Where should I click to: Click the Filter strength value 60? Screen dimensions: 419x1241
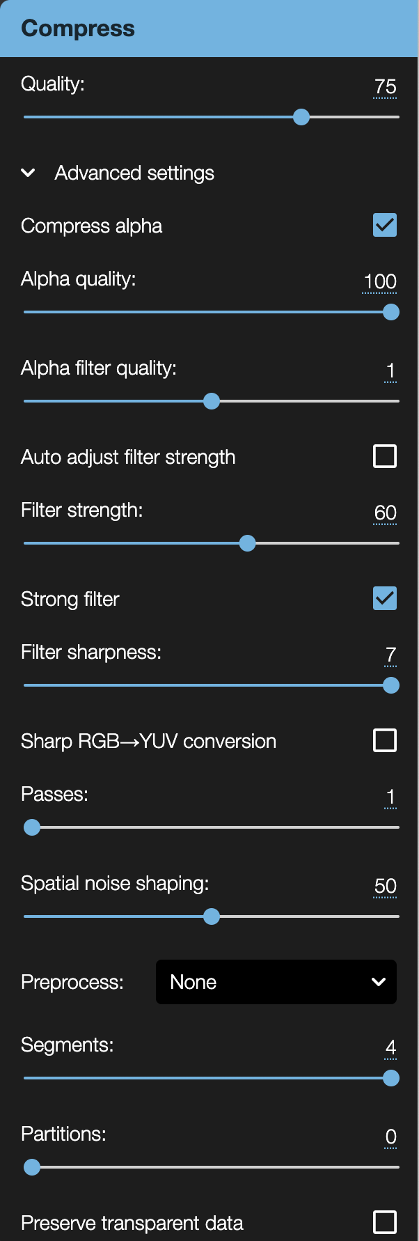pyautogui.click(x=385, y=513)
